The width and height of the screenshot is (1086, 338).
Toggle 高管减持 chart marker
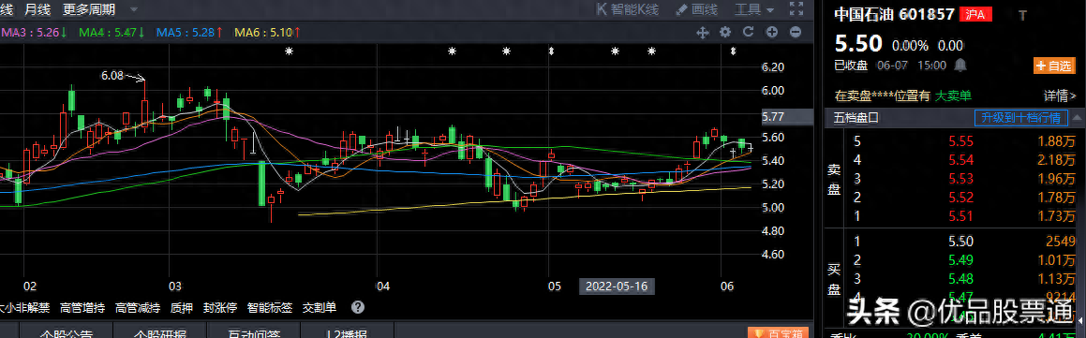coord(138,307)
